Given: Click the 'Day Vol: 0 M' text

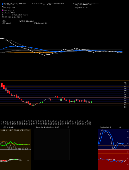Looking at the screenshot, I should click(81, 8).
